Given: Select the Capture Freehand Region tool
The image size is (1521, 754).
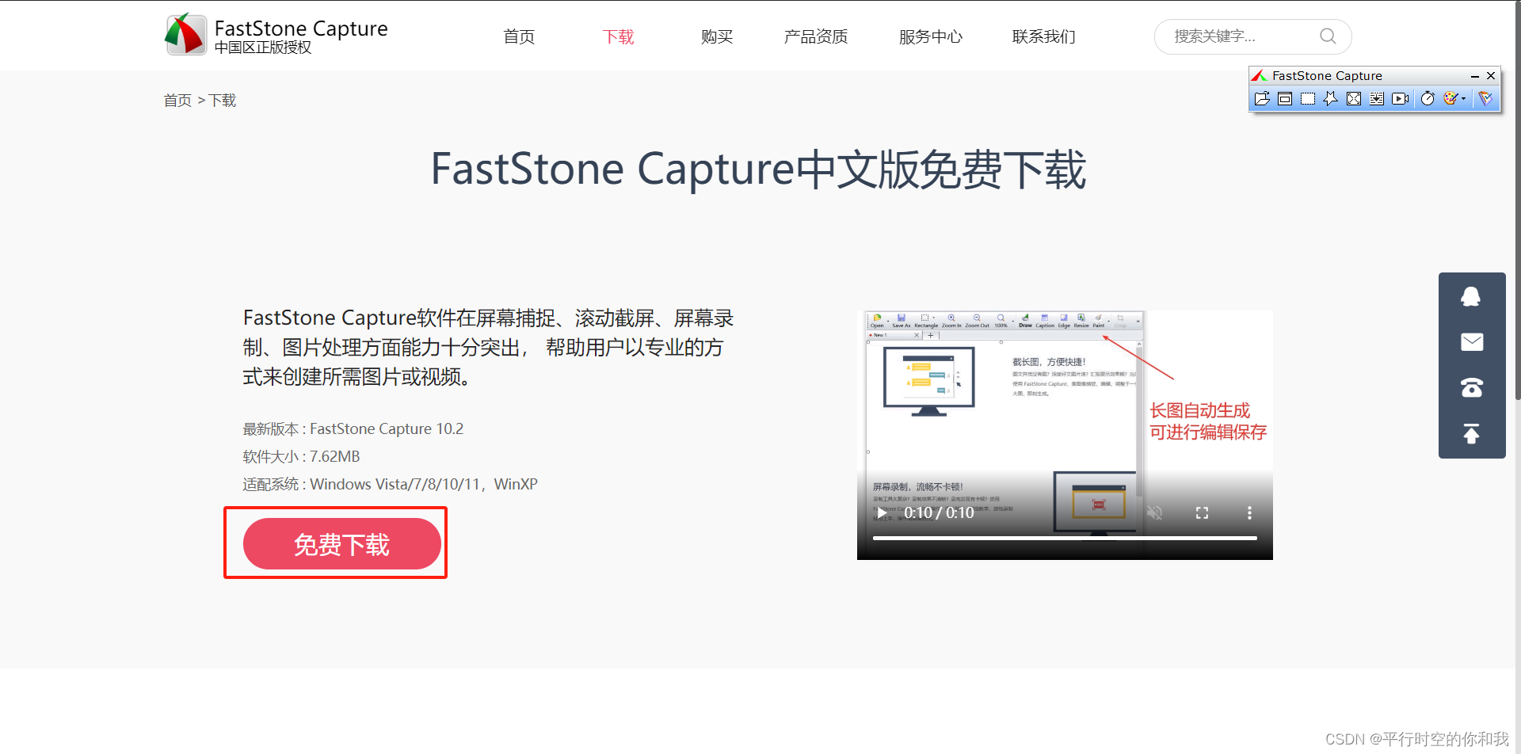Looking at the screenshot, I should (1331, 98).
